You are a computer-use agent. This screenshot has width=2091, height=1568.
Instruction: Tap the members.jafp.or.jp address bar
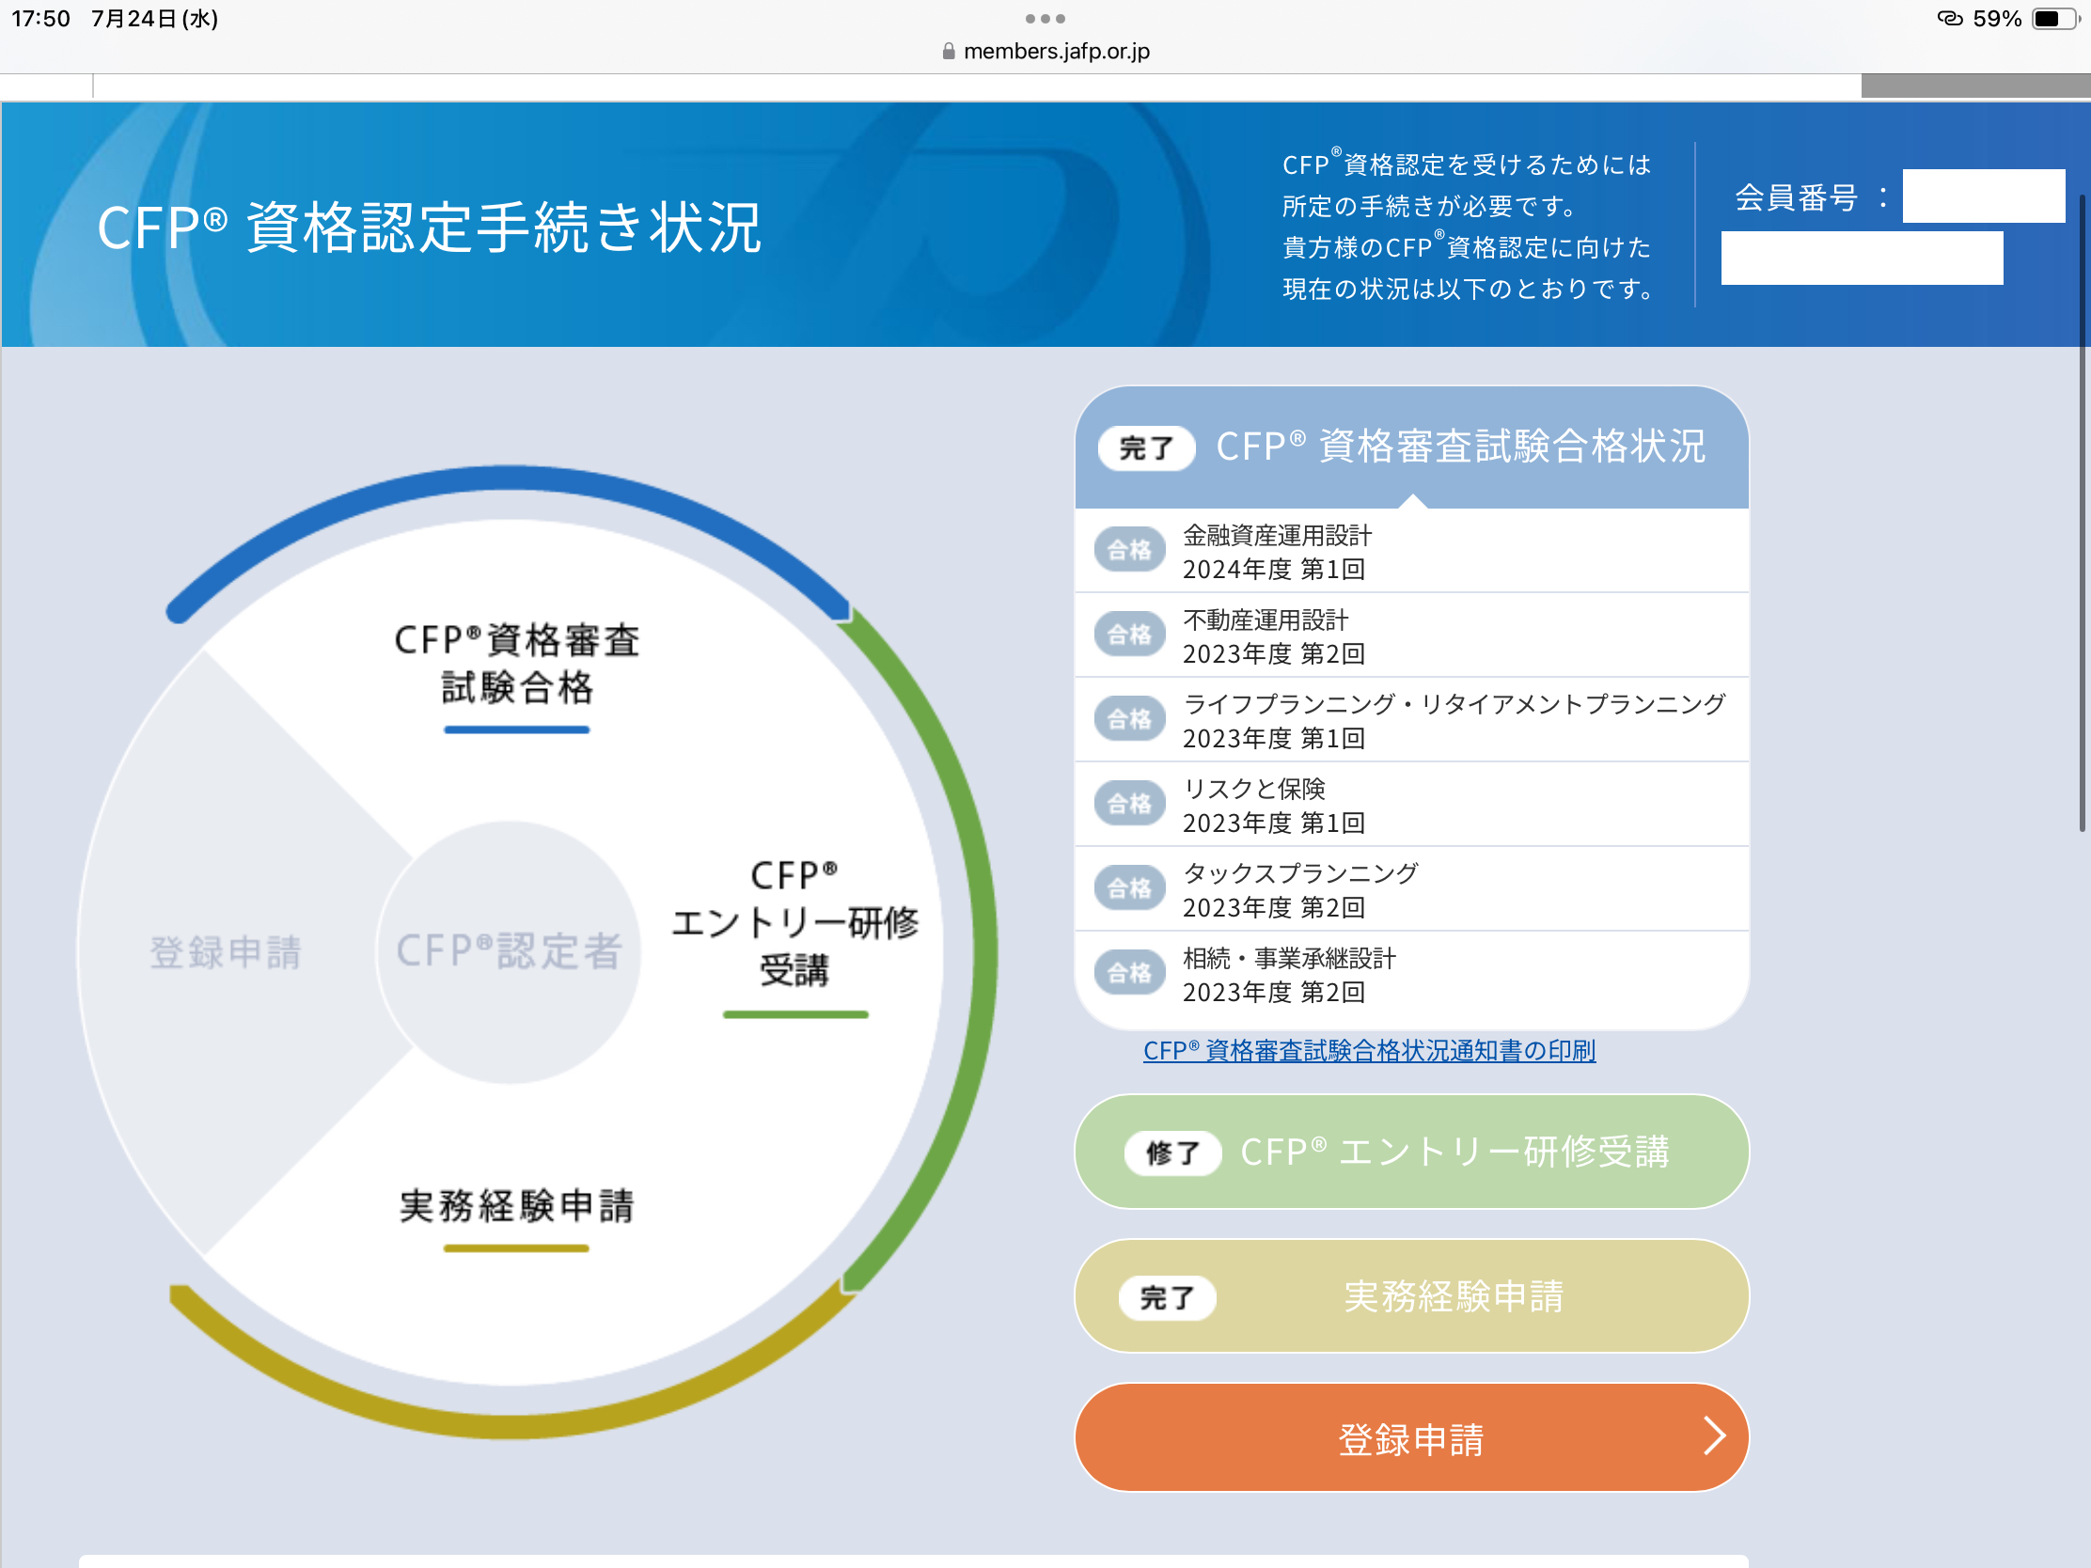tap(1045, 52)
